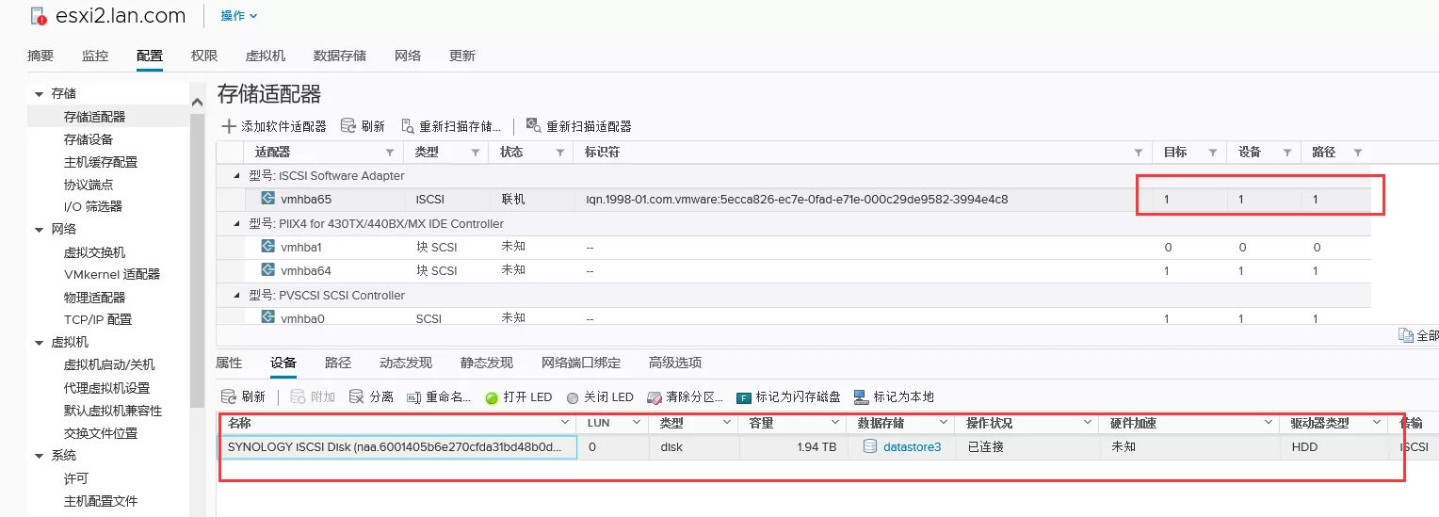The image size is (1439, 517).
Task: Collapse the PVSCSI SCSI Controller group
Action: coord(236,296)
